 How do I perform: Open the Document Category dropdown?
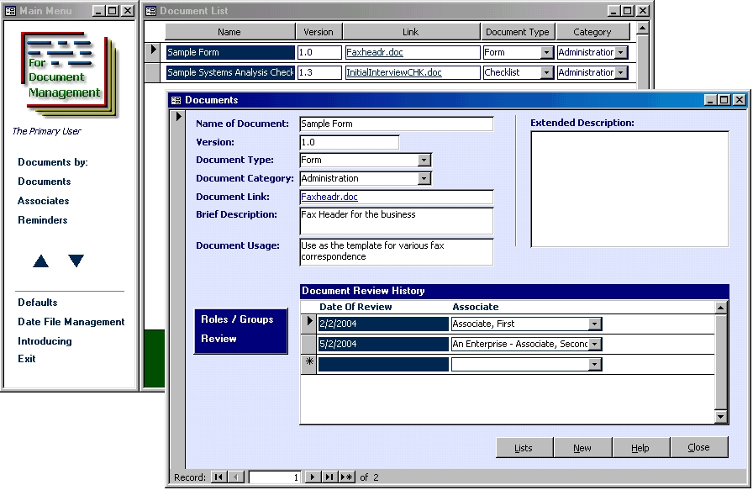[x=424, y=179]
